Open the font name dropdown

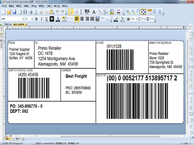pyautogui.click(x=13, y=19)
